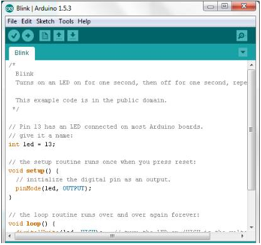Image resolution: width=261 pixels, height=245 pixels.
Task: Click the 'Turns on an LED' comment line
Action: point(131,82)
